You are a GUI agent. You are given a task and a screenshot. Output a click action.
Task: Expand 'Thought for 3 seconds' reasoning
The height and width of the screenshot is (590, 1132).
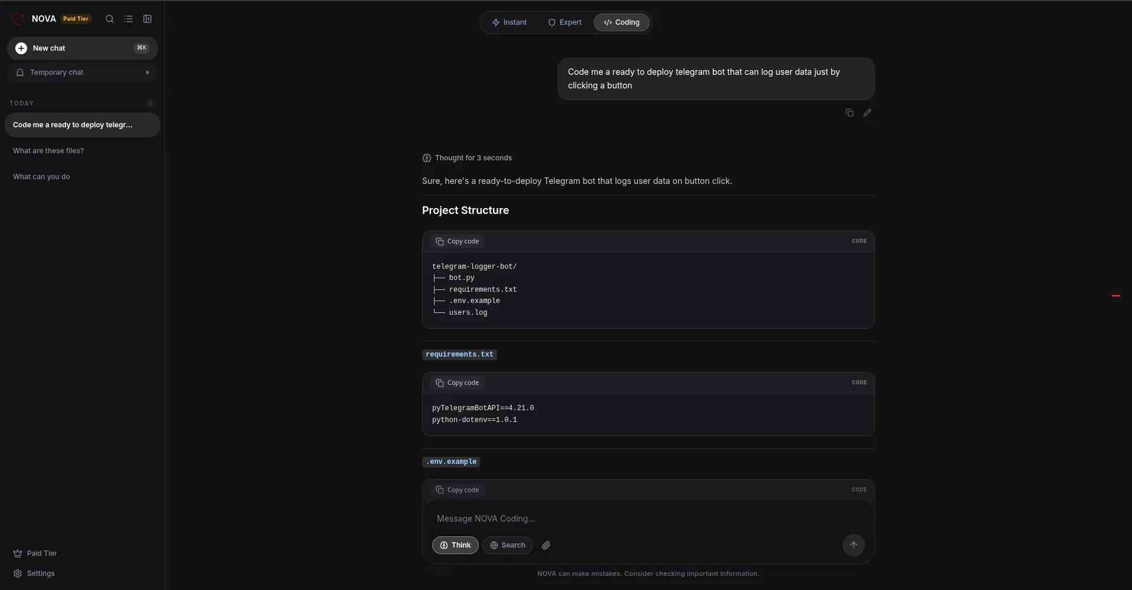pyautogui.click(x=467, y=158)
